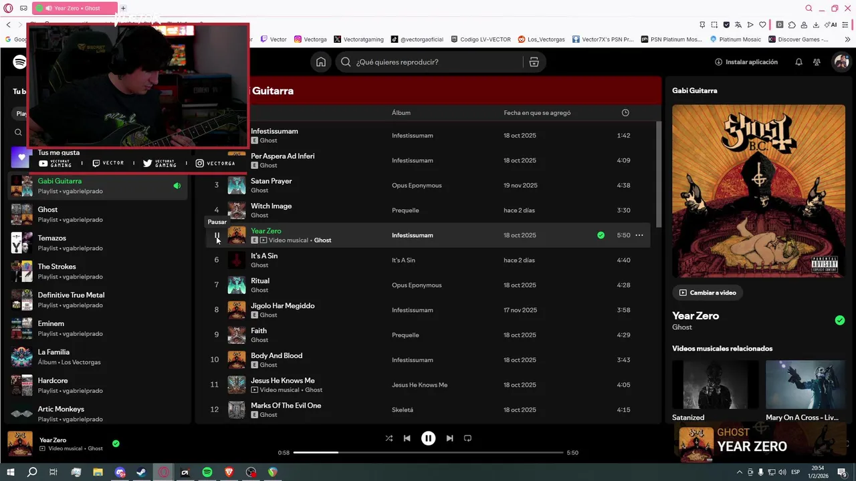Open the browse icon in search bar
856x481 pixels.
[534, 62]
